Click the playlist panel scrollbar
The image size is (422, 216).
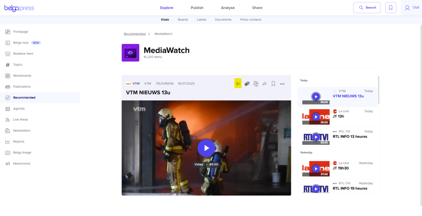[379, 90]
